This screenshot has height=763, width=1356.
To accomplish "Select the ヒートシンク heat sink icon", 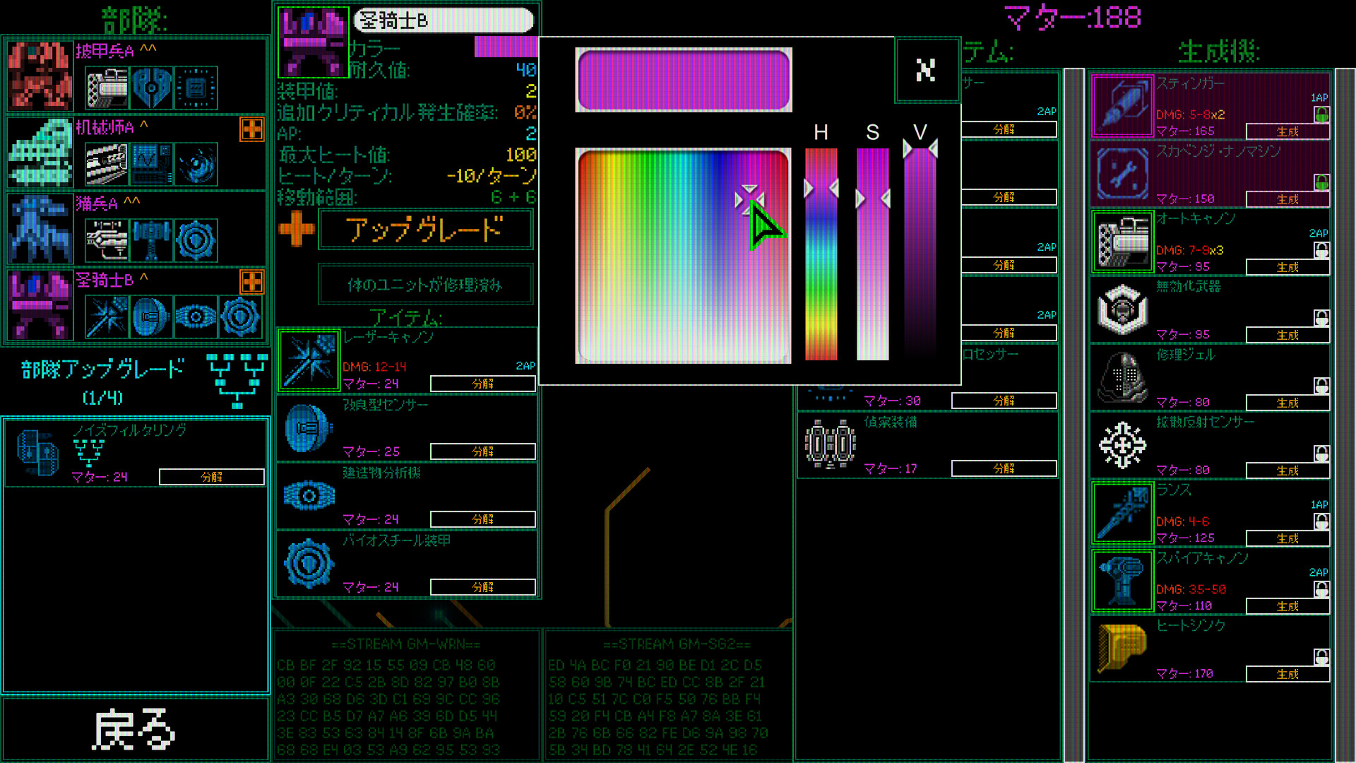I will click(x=1122, y=649).
